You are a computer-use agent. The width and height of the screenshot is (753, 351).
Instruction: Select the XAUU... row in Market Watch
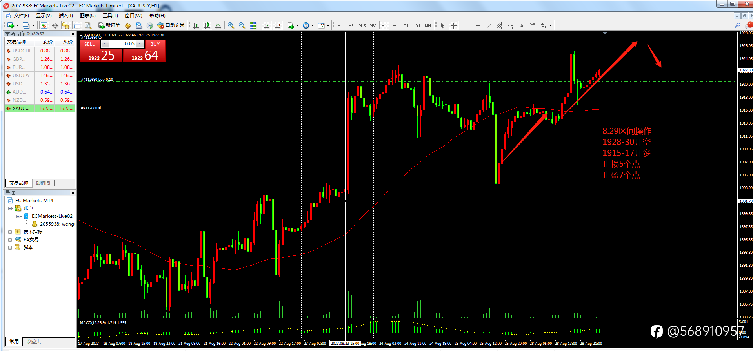point(40,109)
